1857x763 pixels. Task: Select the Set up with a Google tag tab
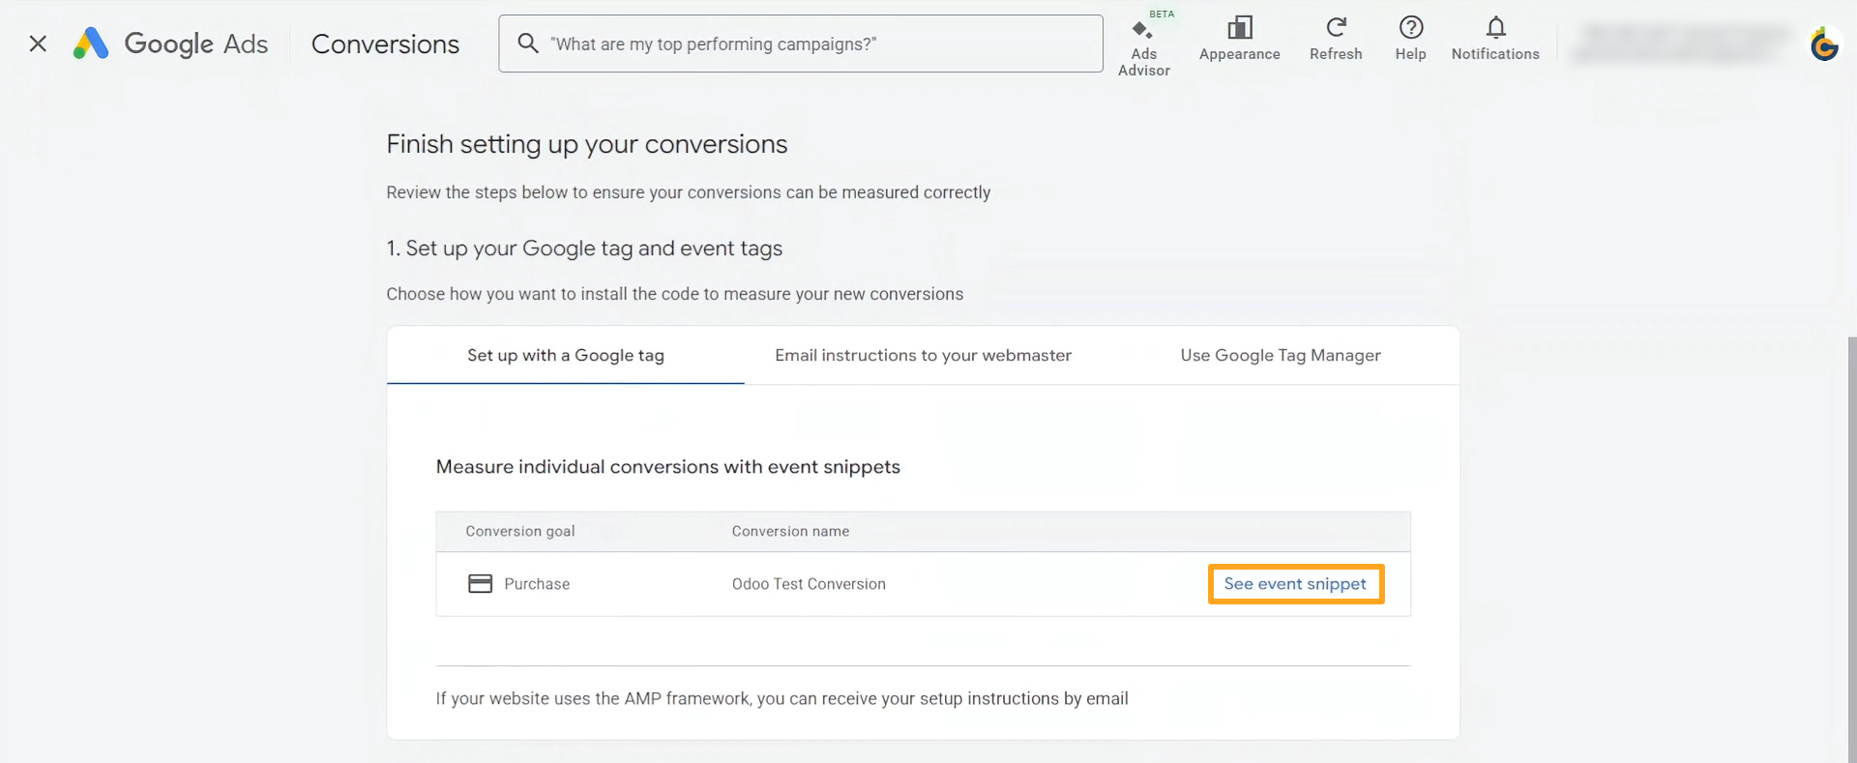[566, 355]
